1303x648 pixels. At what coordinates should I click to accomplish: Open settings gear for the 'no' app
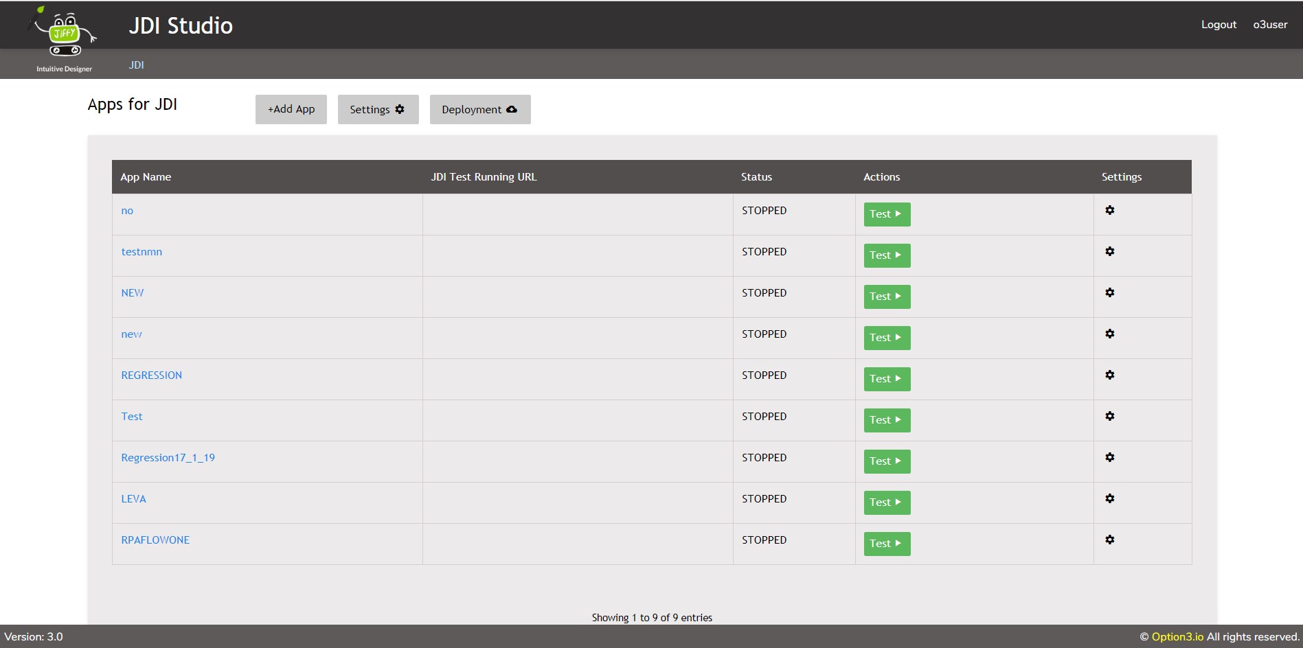pyautogui.click(x=1109, y=210)
